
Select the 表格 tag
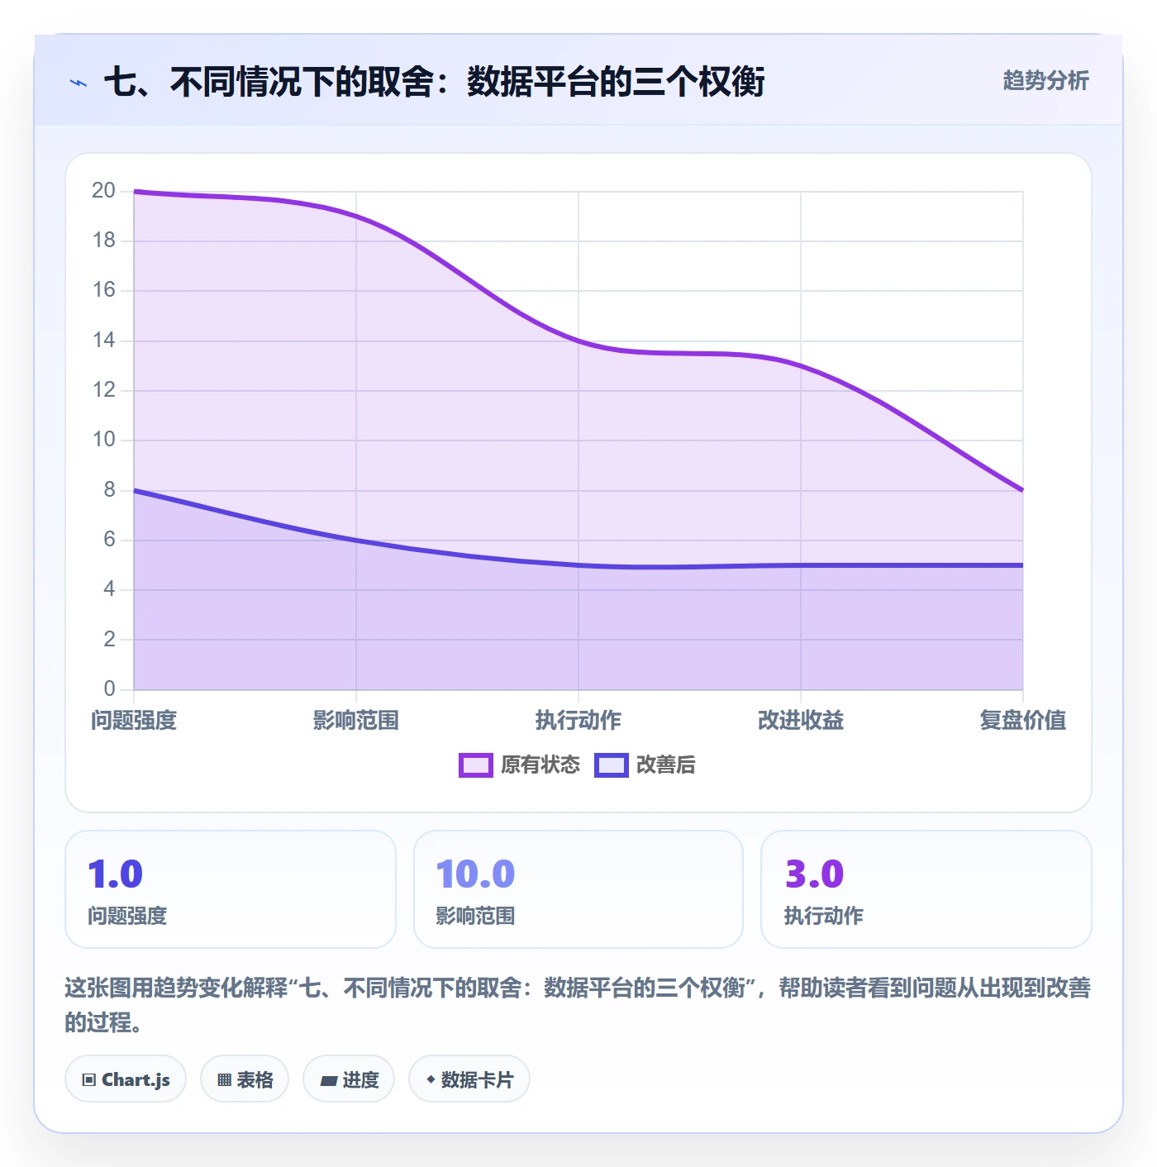245,1079
